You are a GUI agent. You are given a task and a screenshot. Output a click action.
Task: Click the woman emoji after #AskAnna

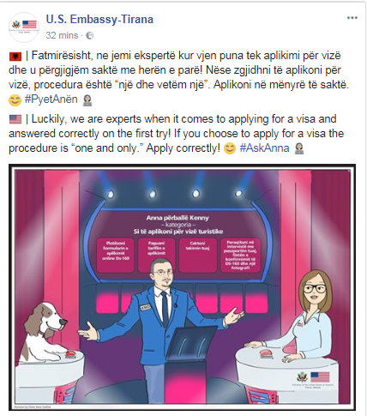coord(299,148)
